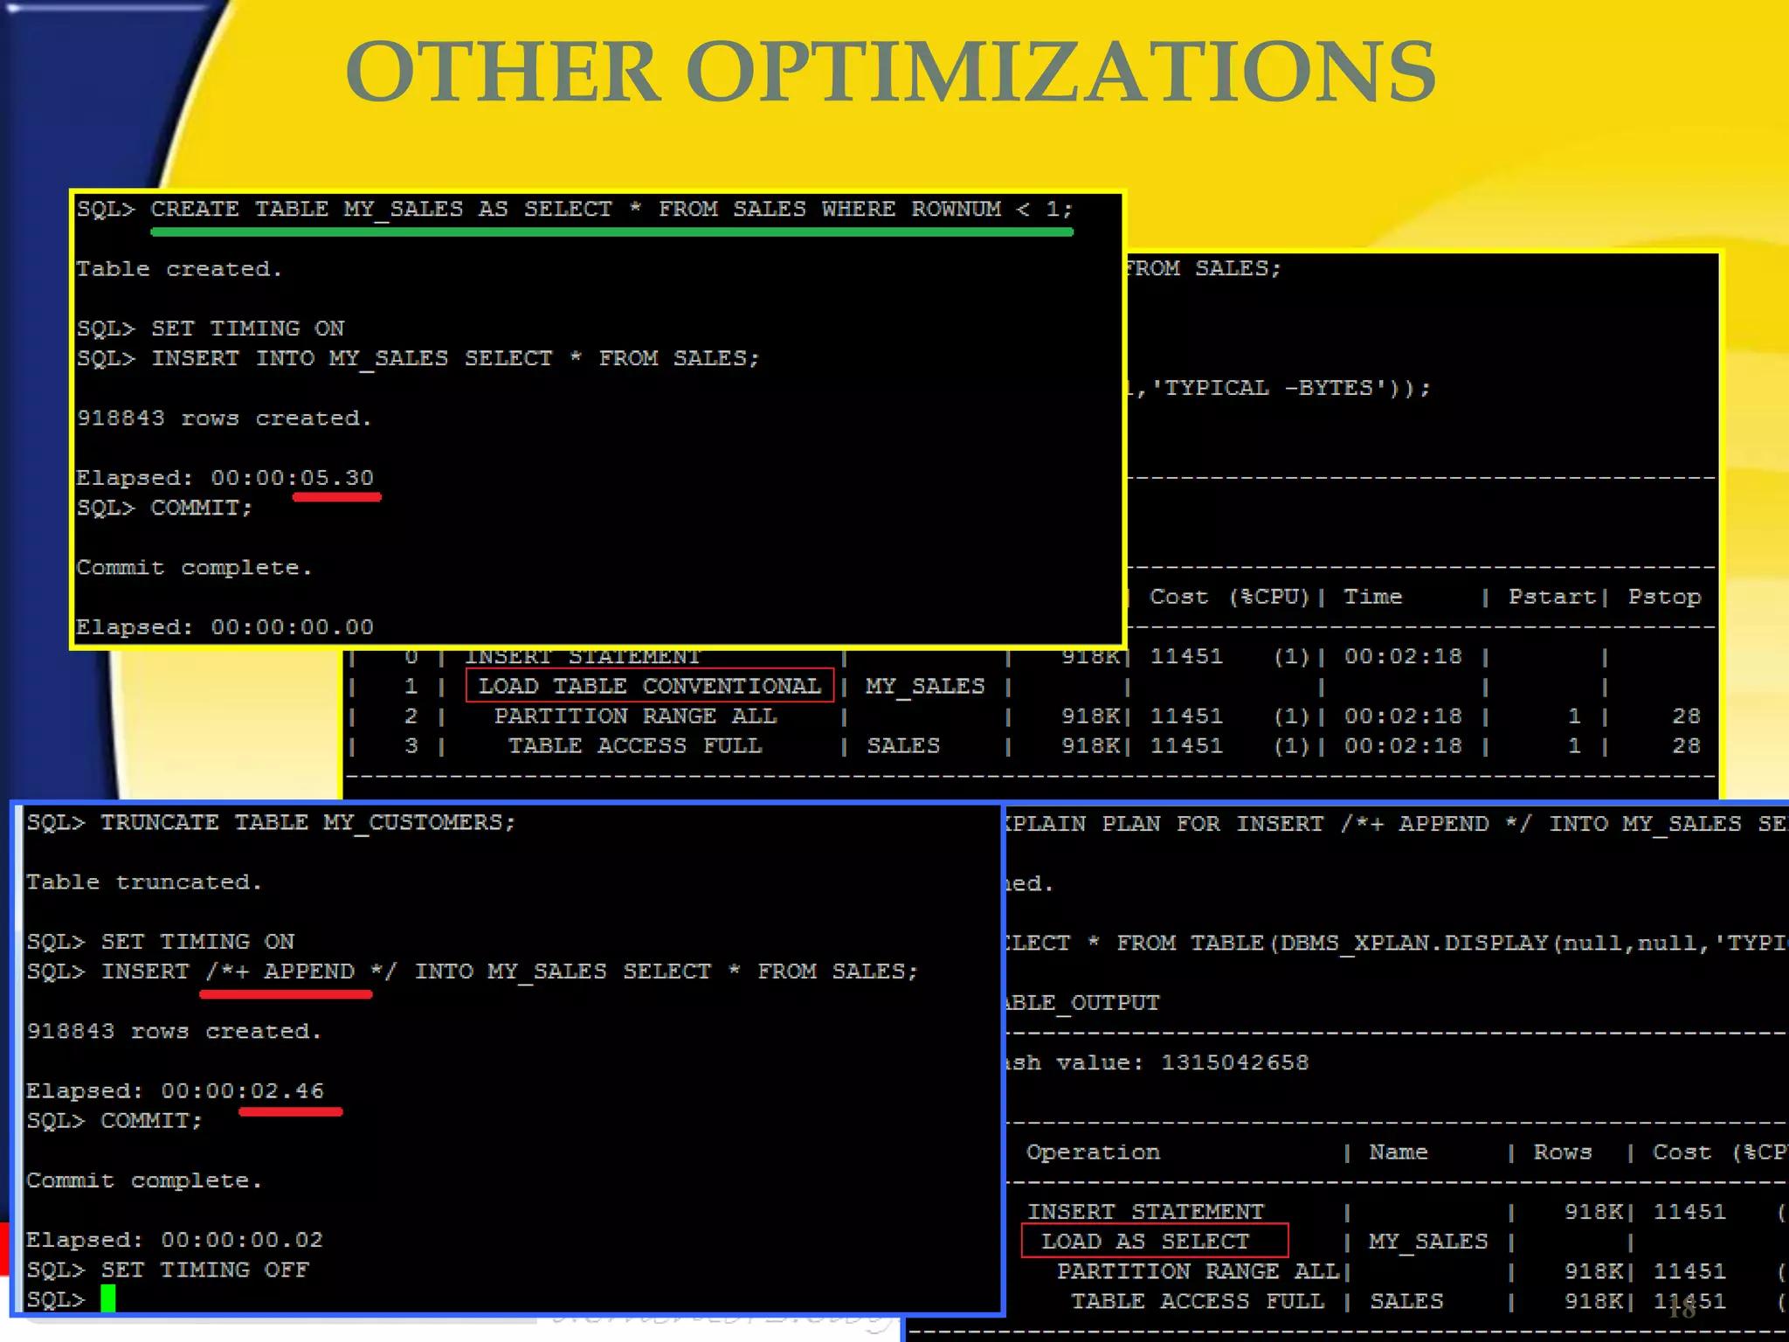The image size is (1789, 1342).
Task: Click the "Pstart" column header
Action: tap(1551, 597)
